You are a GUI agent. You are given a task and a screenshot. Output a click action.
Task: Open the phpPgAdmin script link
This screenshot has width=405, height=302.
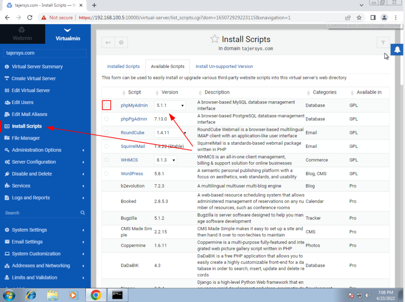click(134, 119)
